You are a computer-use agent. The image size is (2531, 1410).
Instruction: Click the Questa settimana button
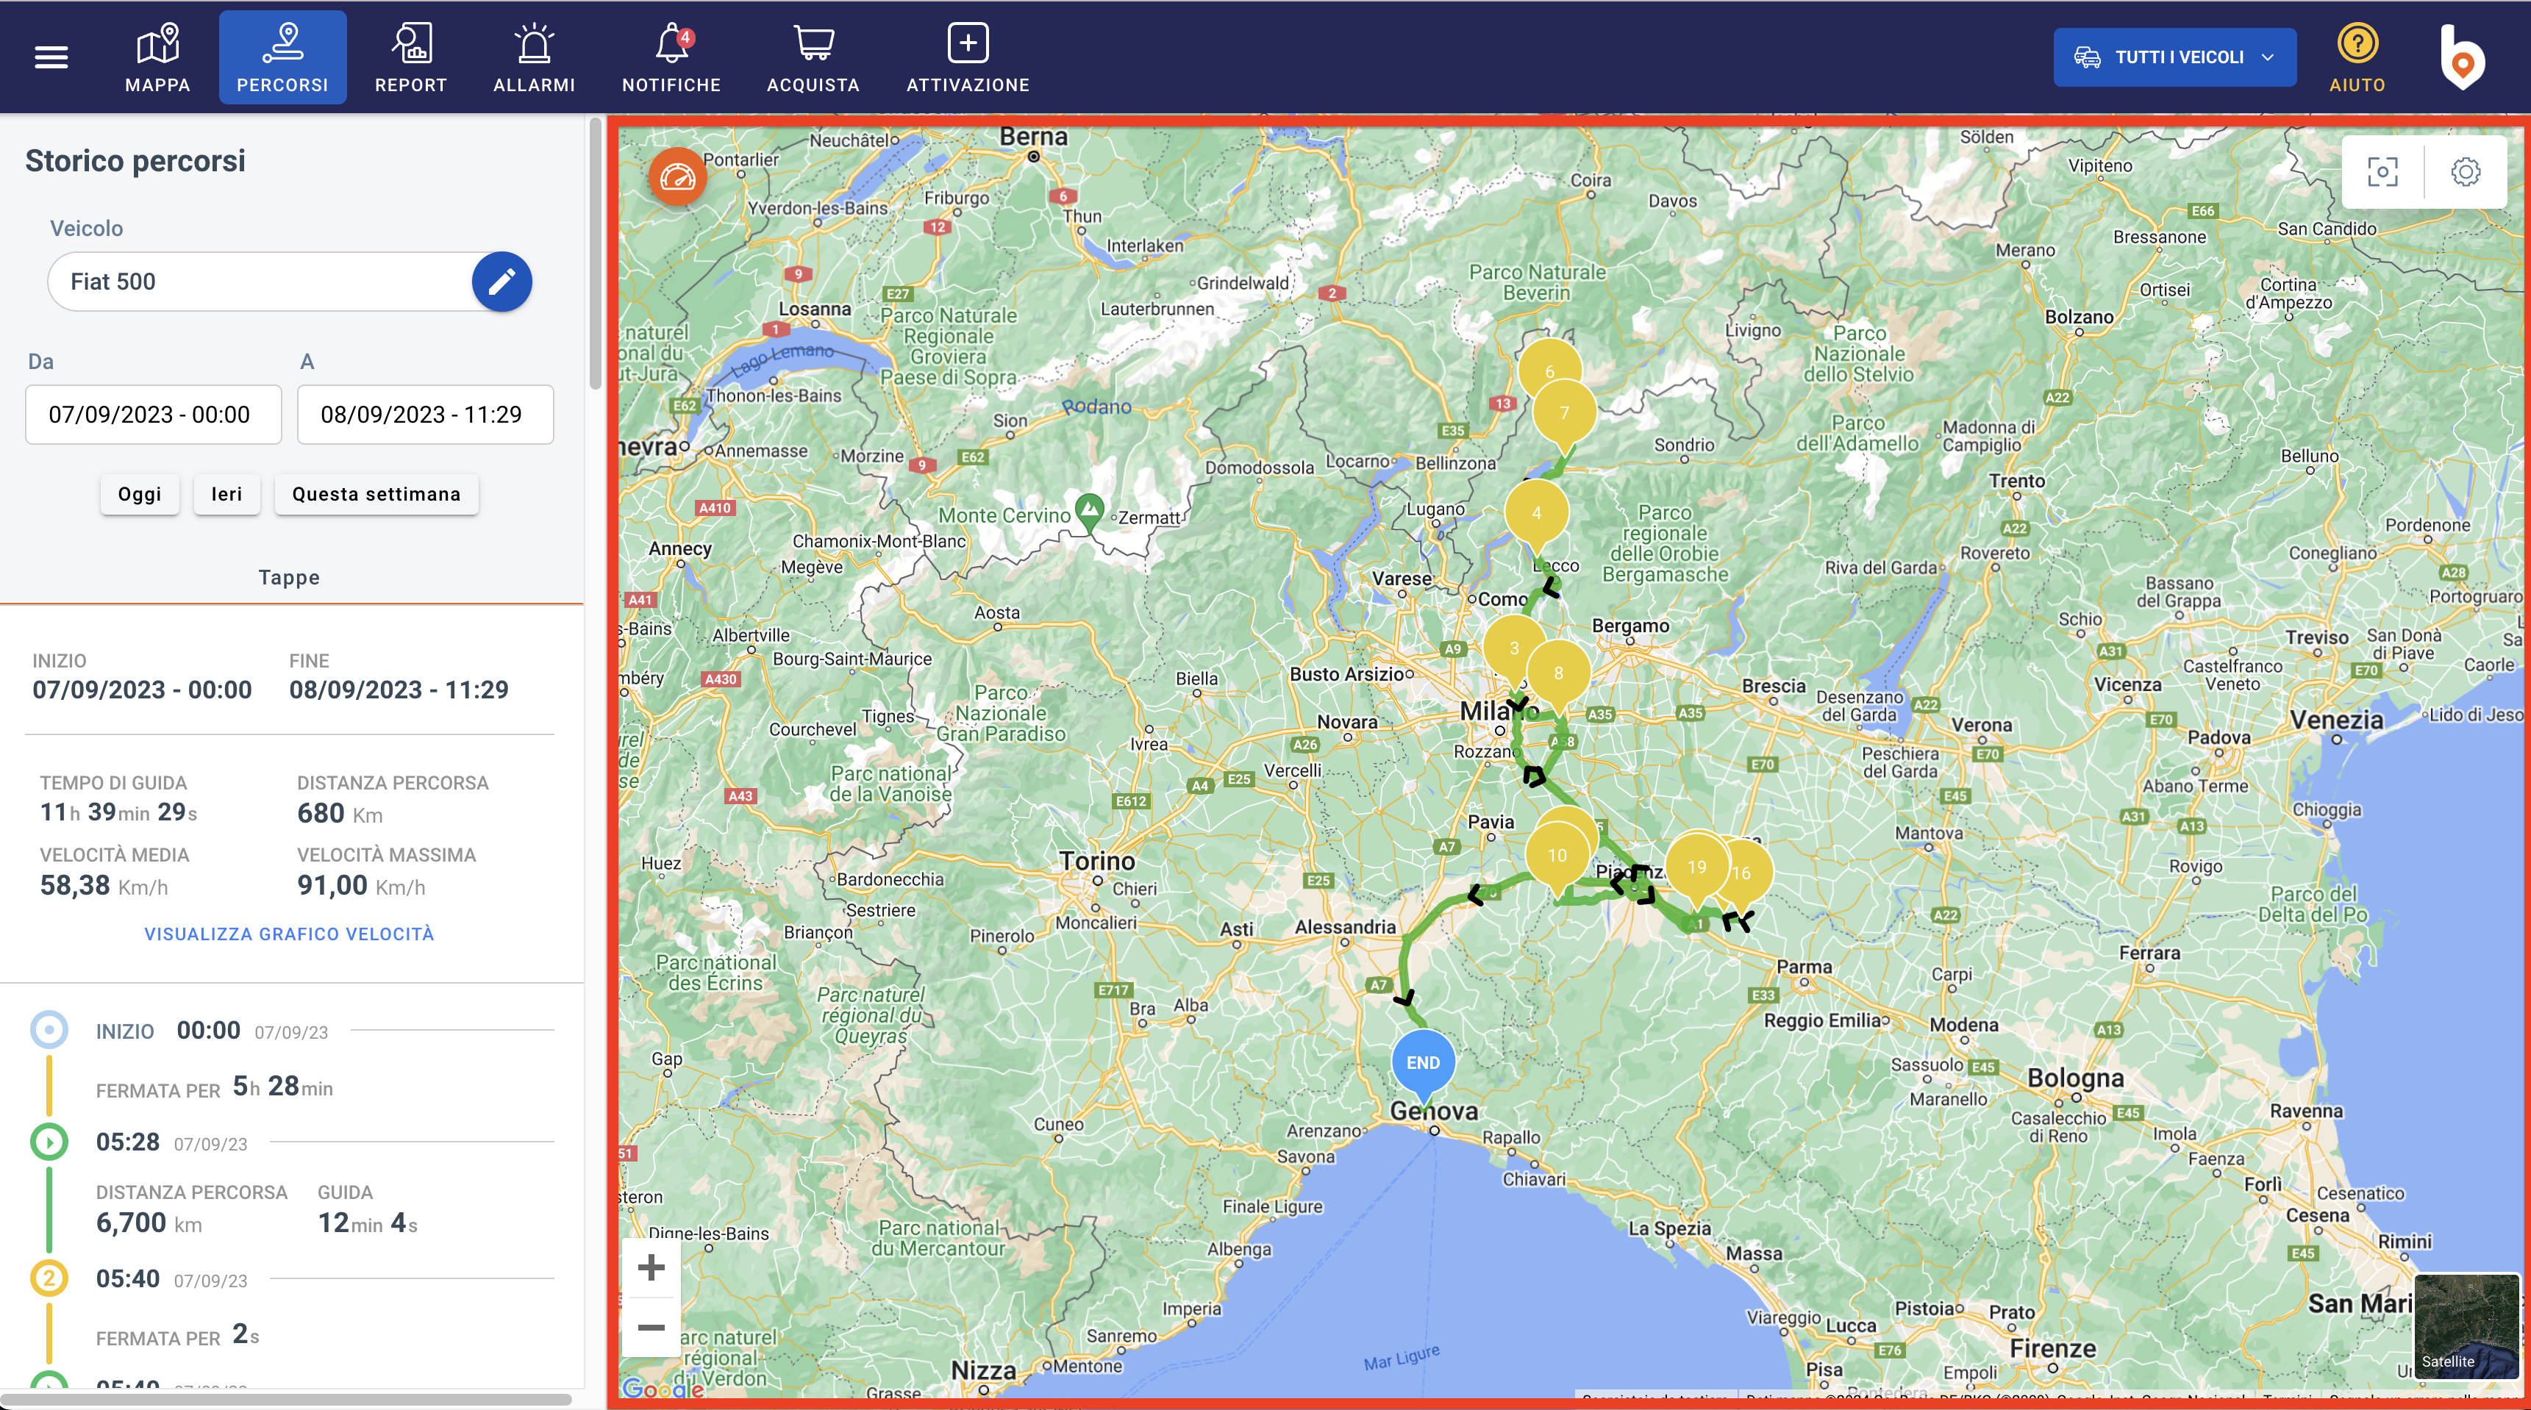pyautogui.click(x=375, y=494)
